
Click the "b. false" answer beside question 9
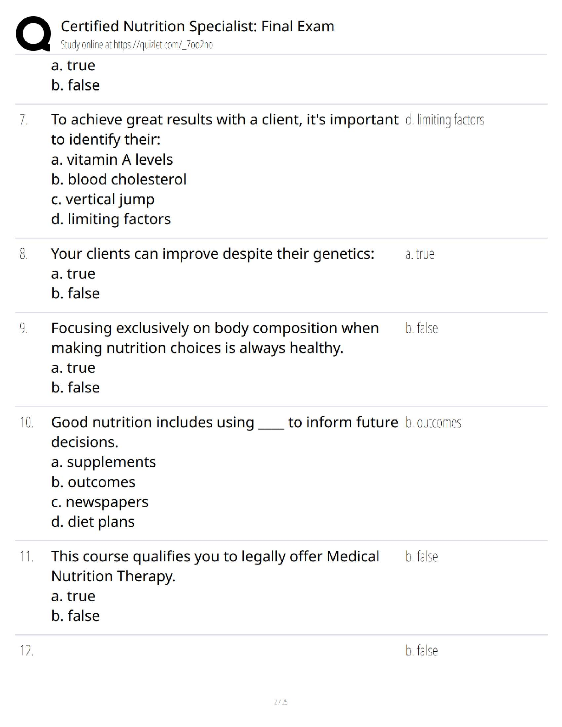click(x=421, y=328)
